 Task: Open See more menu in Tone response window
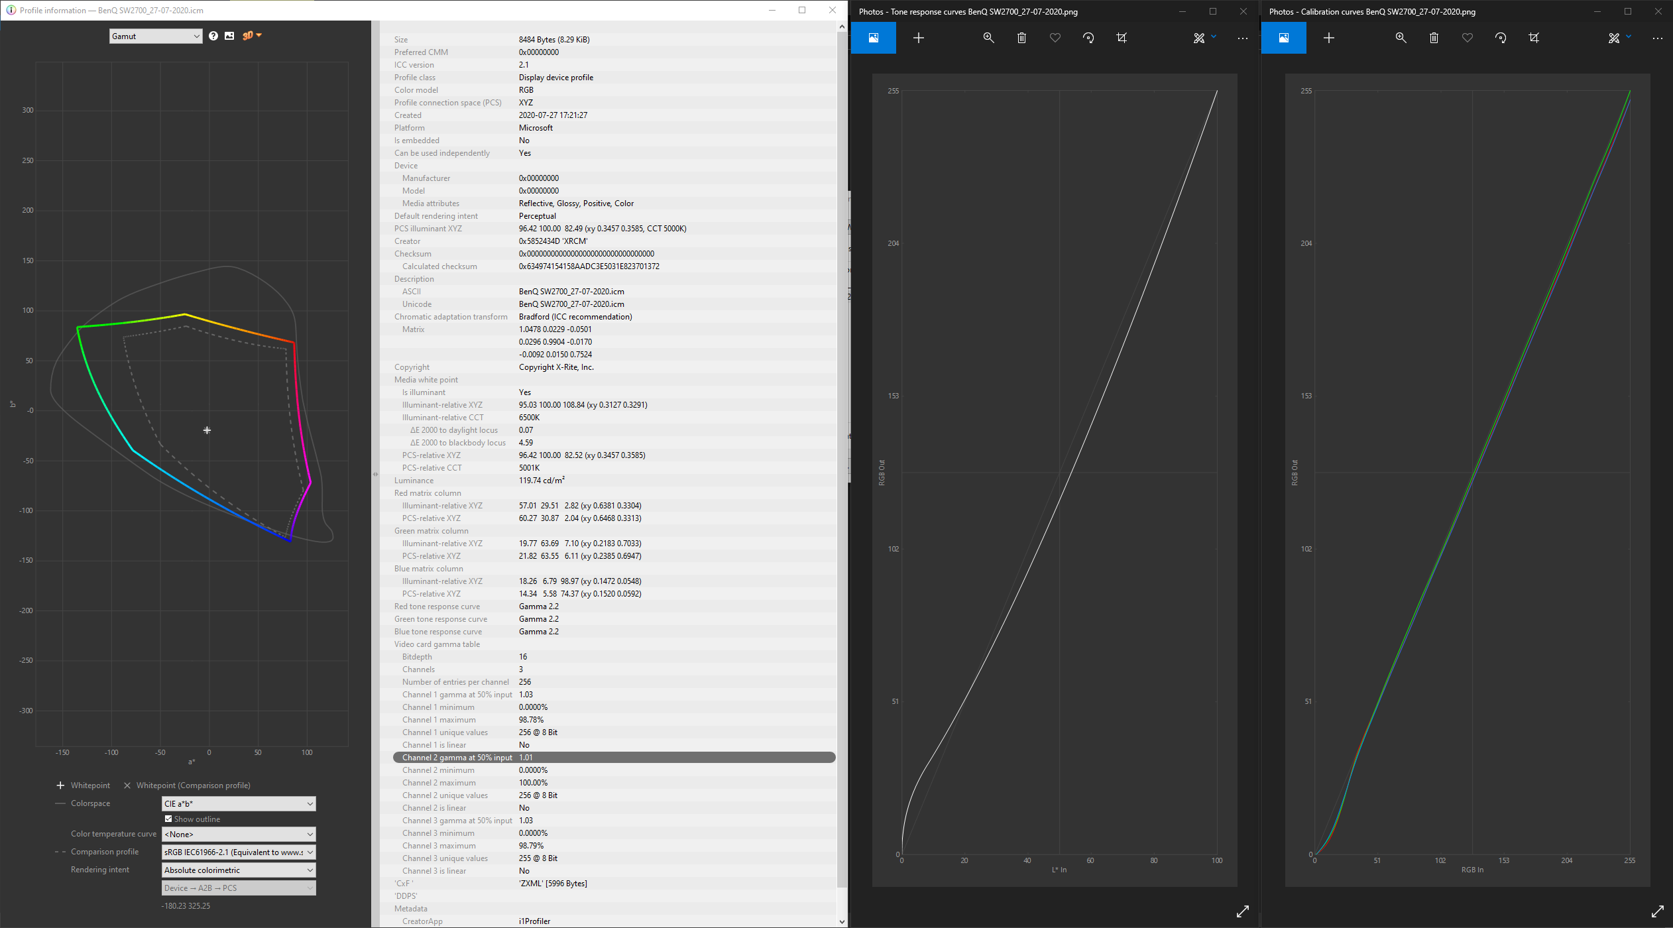pyautogui.click(x=1242, y=38)
